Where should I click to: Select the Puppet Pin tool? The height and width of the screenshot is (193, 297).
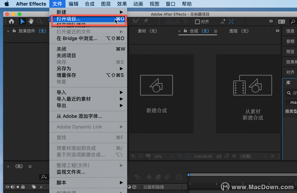click(146, 21)
